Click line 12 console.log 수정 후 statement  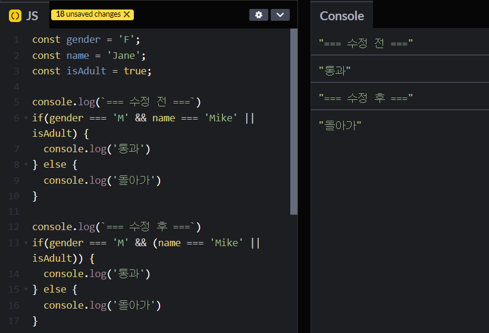click(117, 227)
